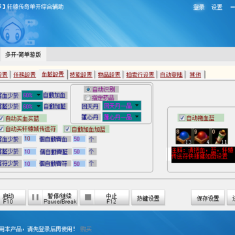The image size is (235, 235).
Task: Click the 購买 link at the bottom
Action: [86, 229]
